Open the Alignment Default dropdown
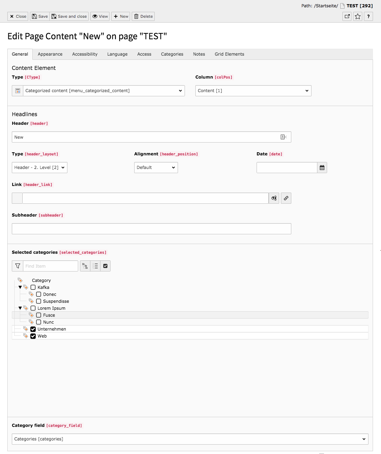 tap(156, 168)
